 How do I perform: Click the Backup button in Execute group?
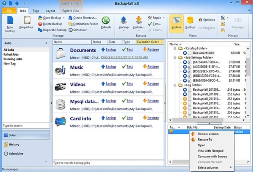123,24
